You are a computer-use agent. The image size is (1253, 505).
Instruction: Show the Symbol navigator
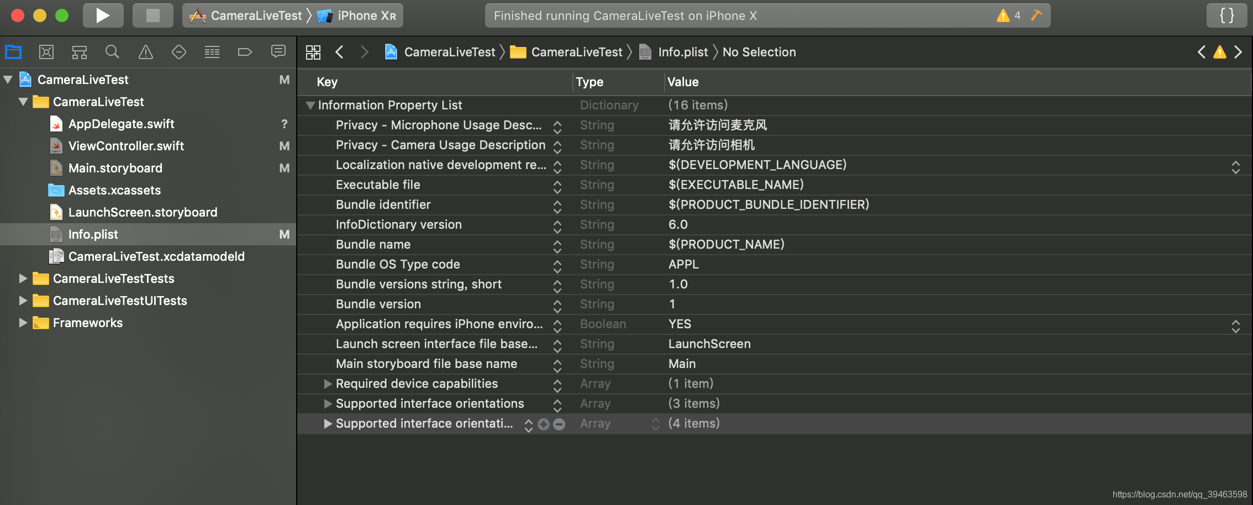[x=80, y=52]
